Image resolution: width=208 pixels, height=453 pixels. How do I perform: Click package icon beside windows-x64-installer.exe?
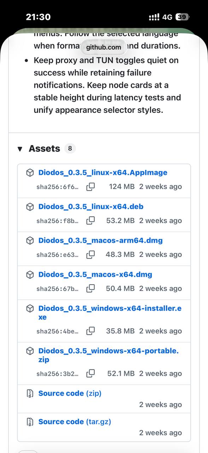tap(30, 309)
